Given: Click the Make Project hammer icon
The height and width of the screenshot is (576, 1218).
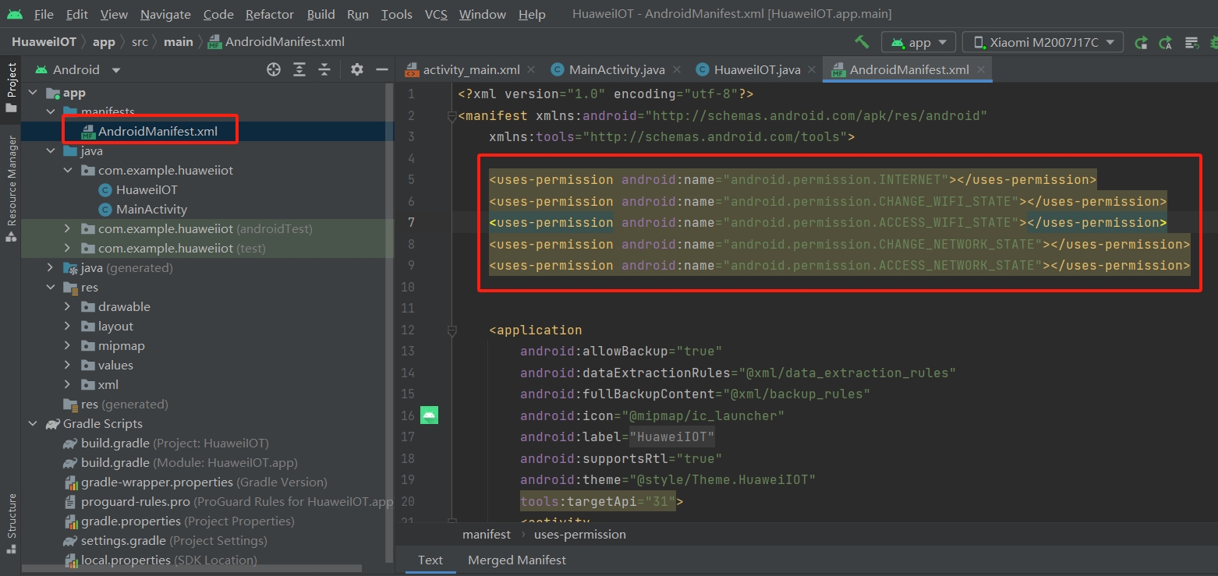Looking at the screenshot, I should point(862,42).
